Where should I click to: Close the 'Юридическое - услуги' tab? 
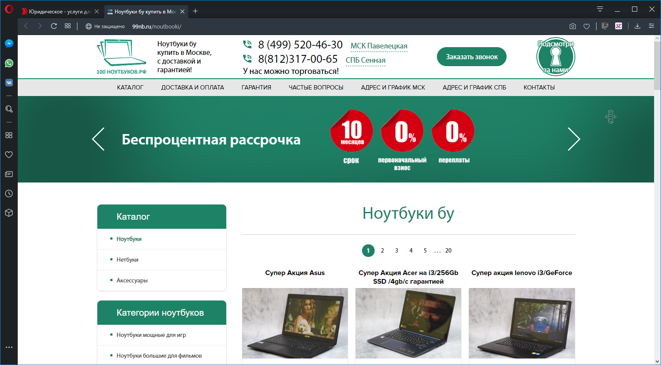click(x=96, y=12)
